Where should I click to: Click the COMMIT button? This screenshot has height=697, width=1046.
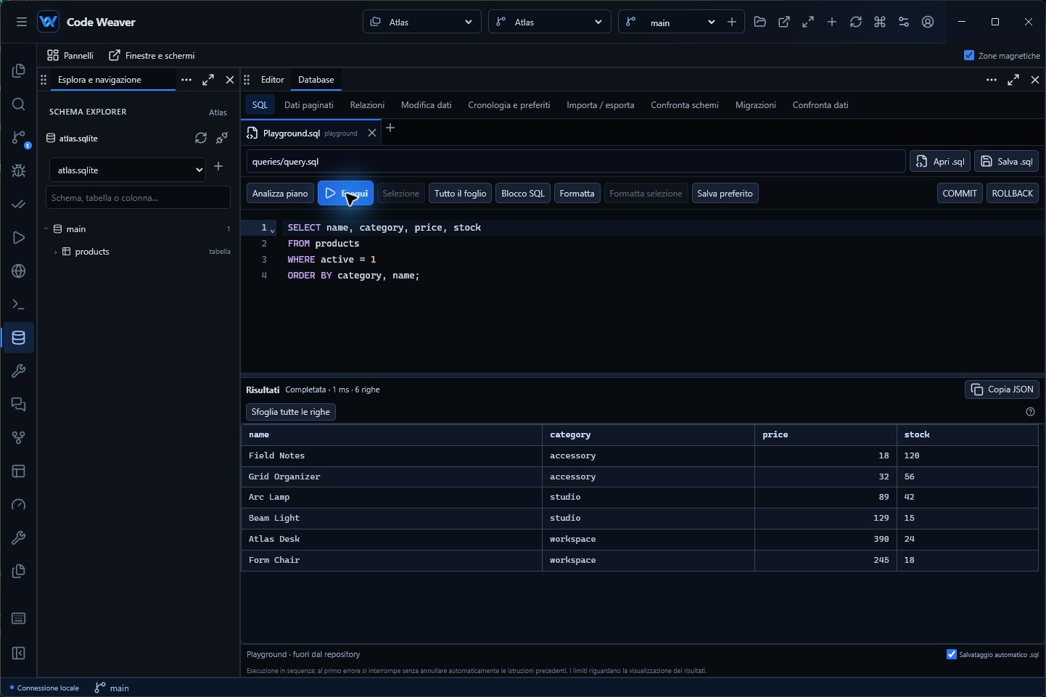960,194
